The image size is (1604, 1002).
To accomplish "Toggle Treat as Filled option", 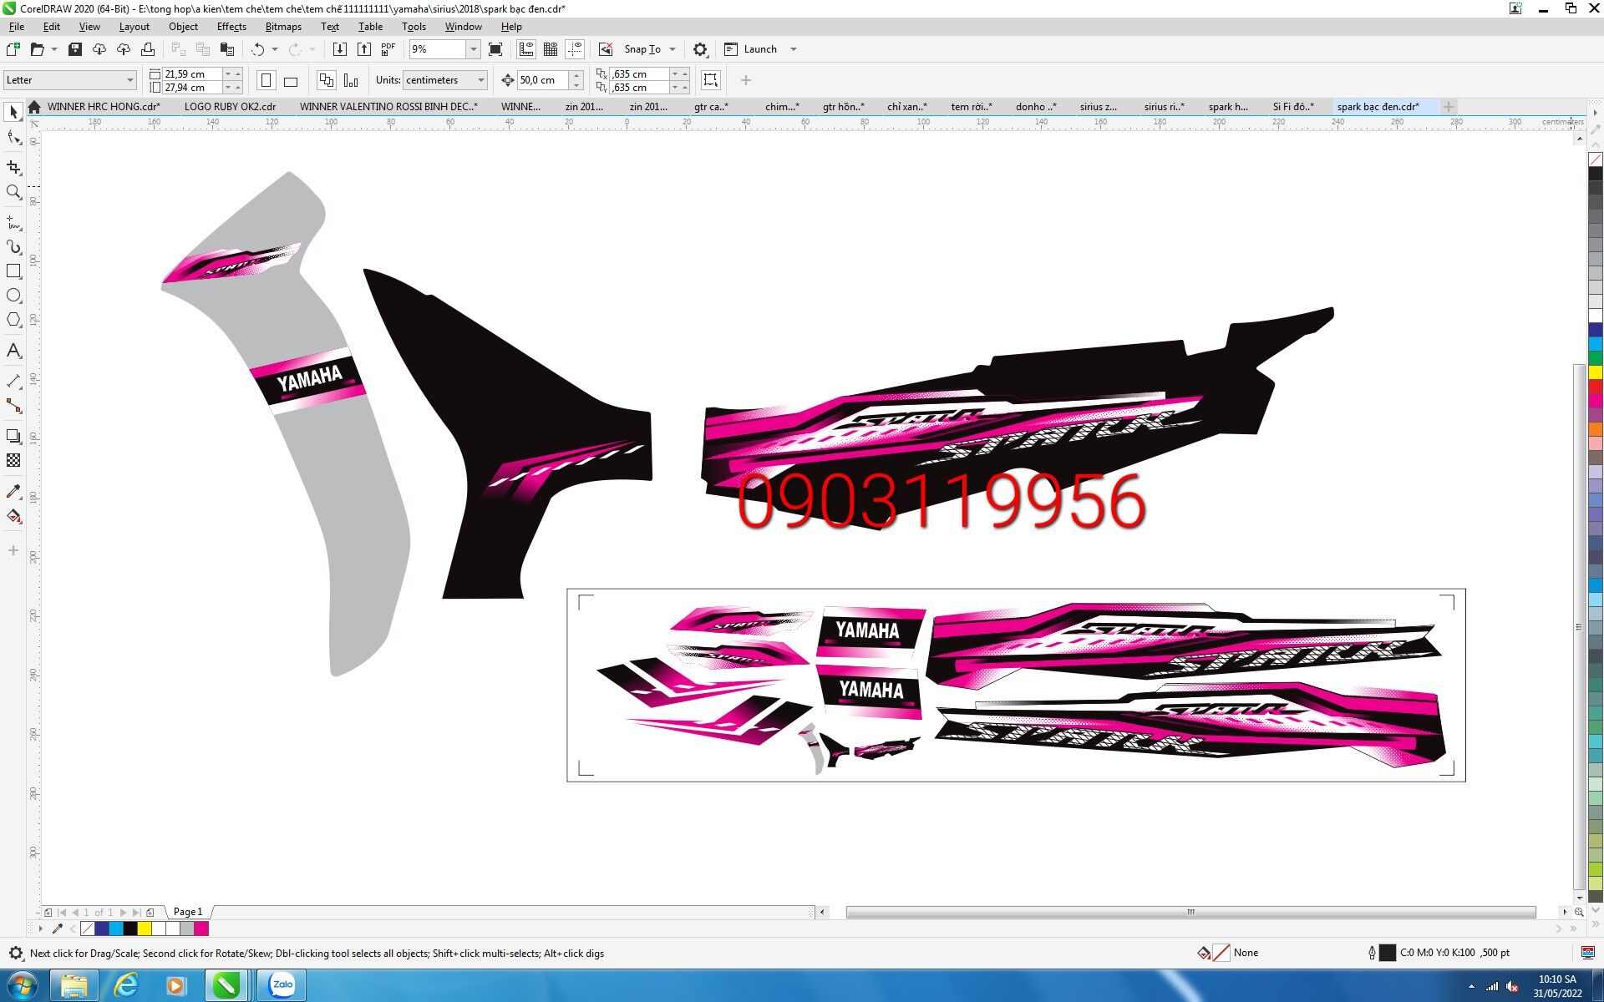I will [710, 80].
